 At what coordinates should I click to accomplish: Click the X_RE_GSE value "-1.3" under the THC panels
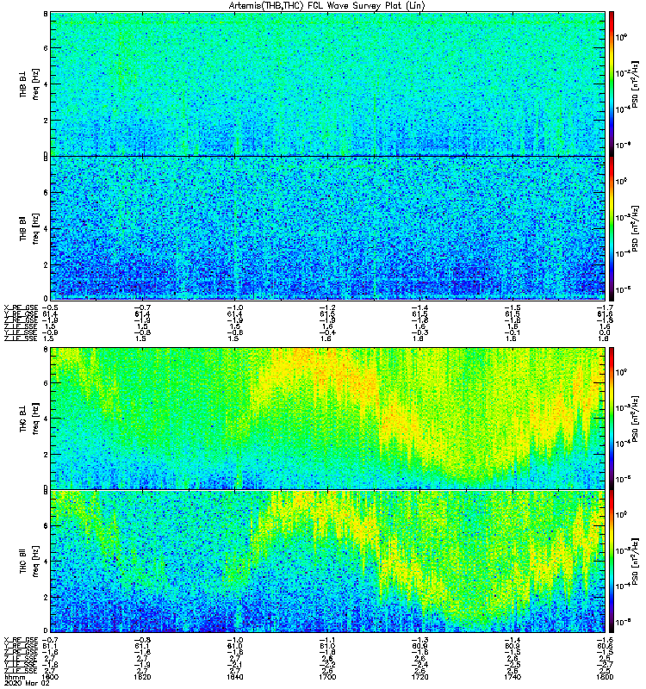click(x=419, y=640)
